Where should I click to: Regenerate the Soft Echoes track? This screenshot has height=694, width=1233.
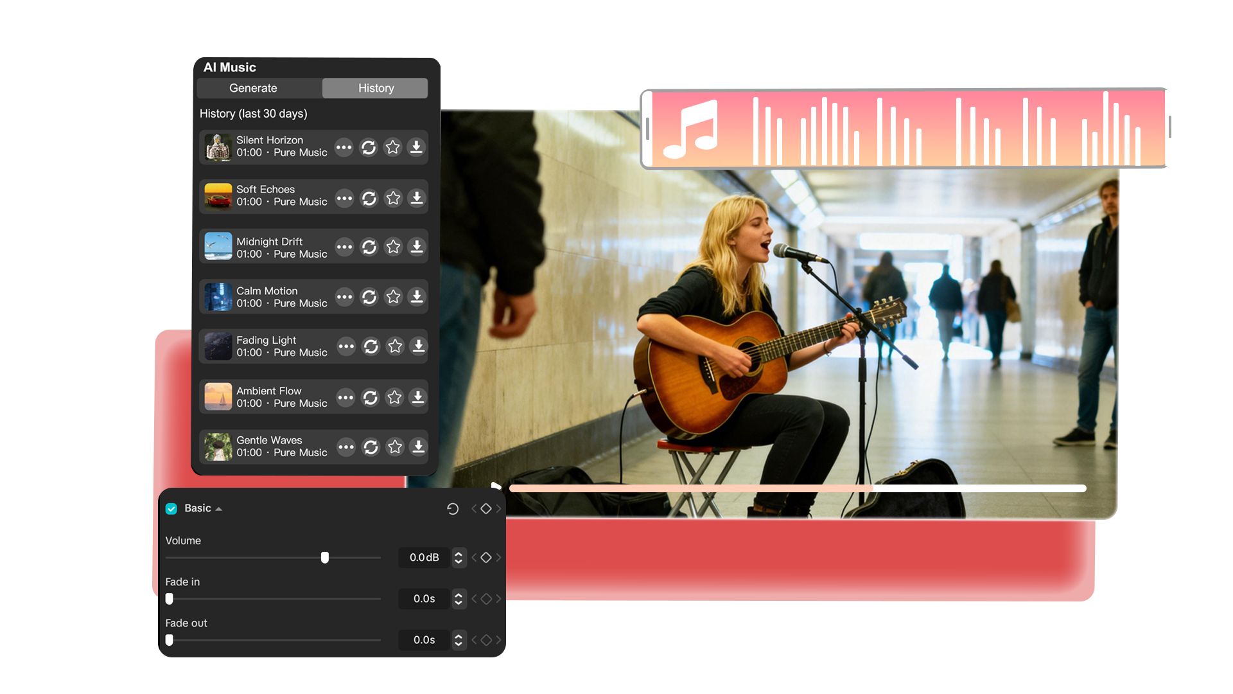coord(369,198)
